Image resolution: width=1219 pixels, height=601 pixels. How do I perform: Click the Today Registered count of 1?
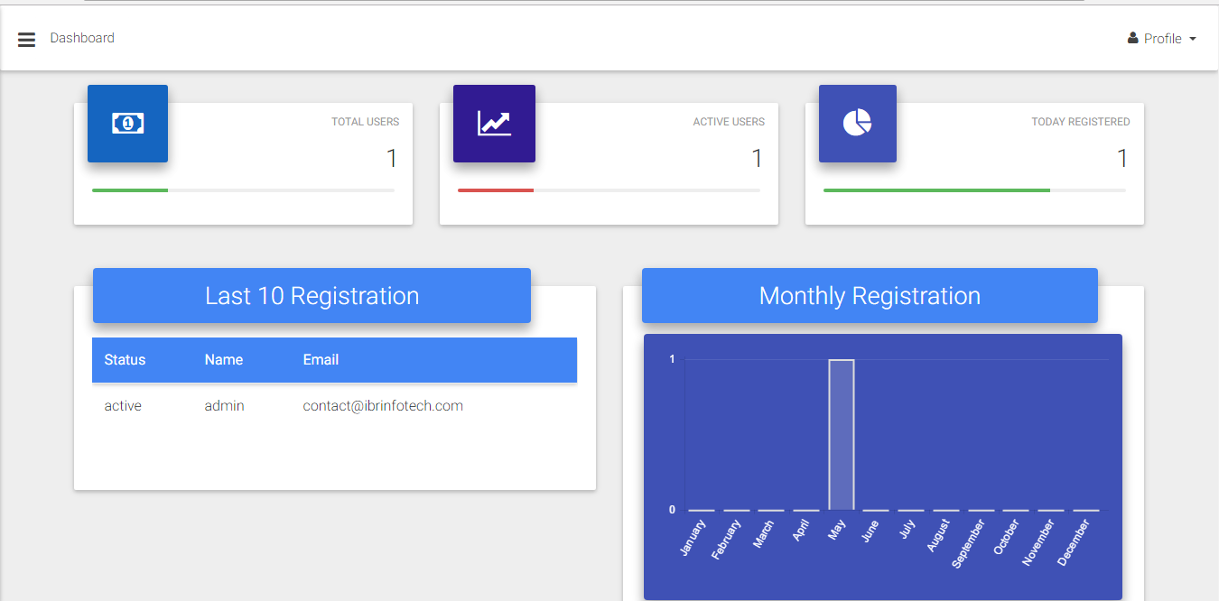[x=1122, y=158]
